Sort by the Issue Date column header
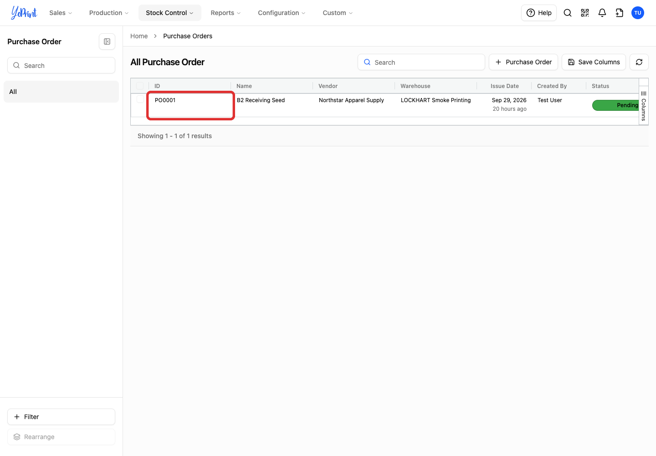The width and height of the screenshot is (656, 456). pyautogui.click(x=505, y=86)
